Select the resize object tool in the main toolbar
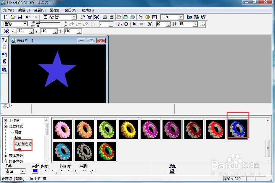This screenshot has width=275, height=183. [x=97, y=17]
